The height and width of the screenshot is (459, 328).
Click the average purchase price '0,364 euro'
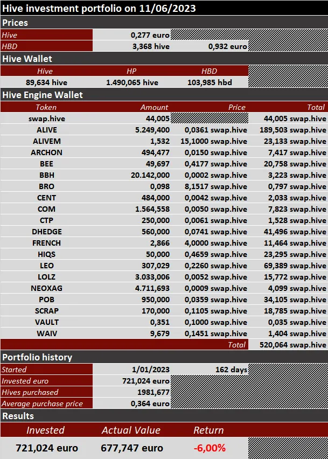point(150,404)
